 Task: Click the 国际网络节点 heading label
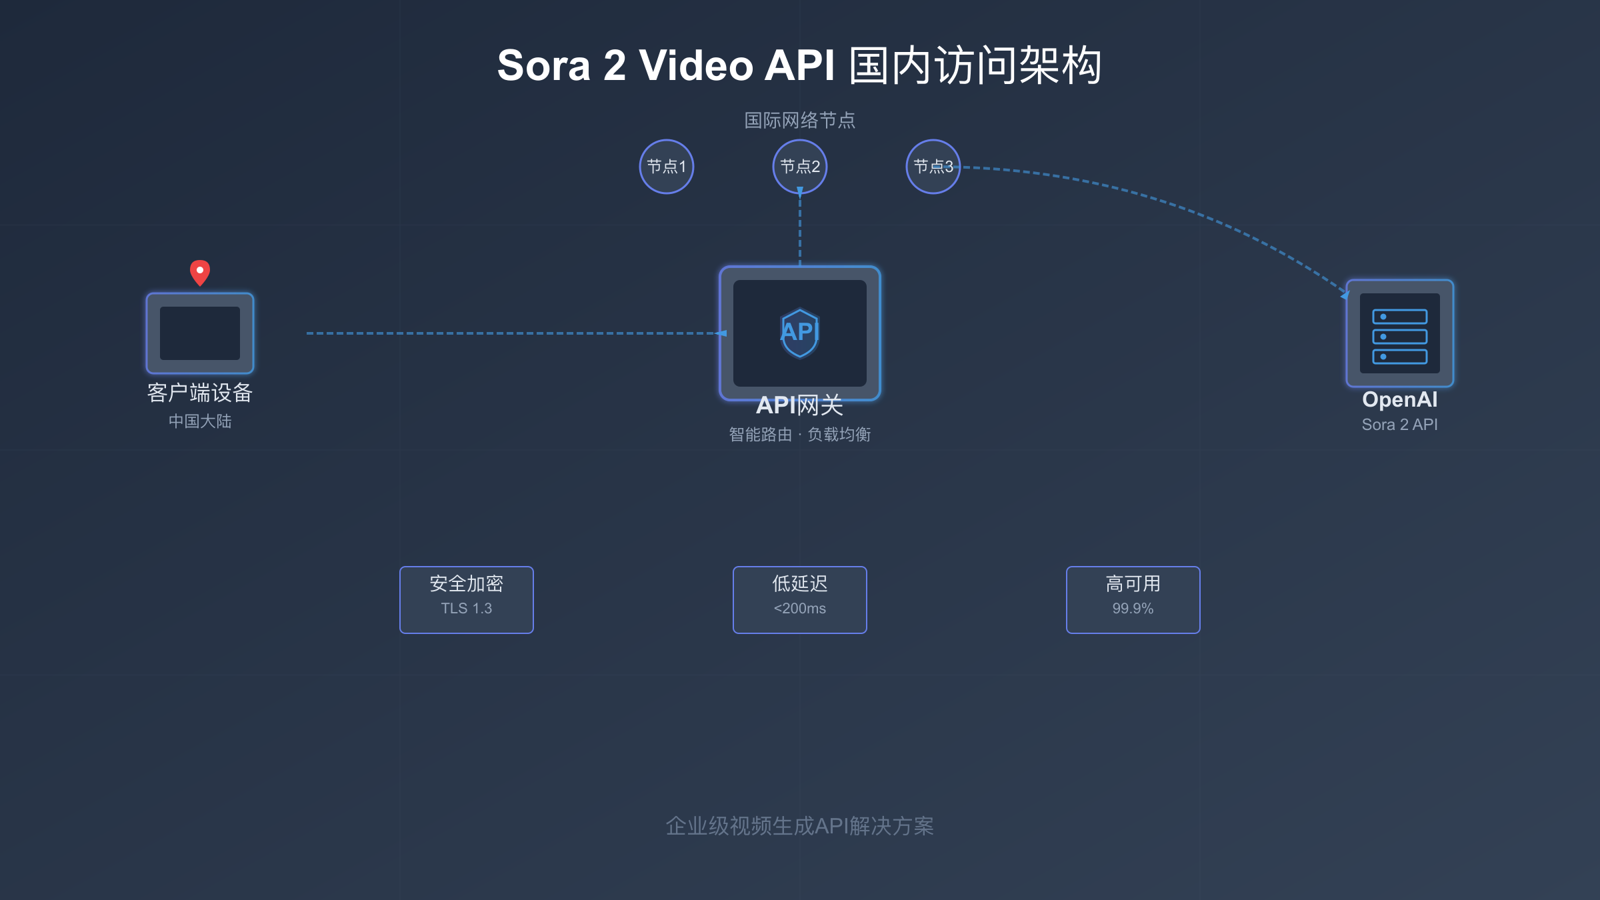click(799, 121)
